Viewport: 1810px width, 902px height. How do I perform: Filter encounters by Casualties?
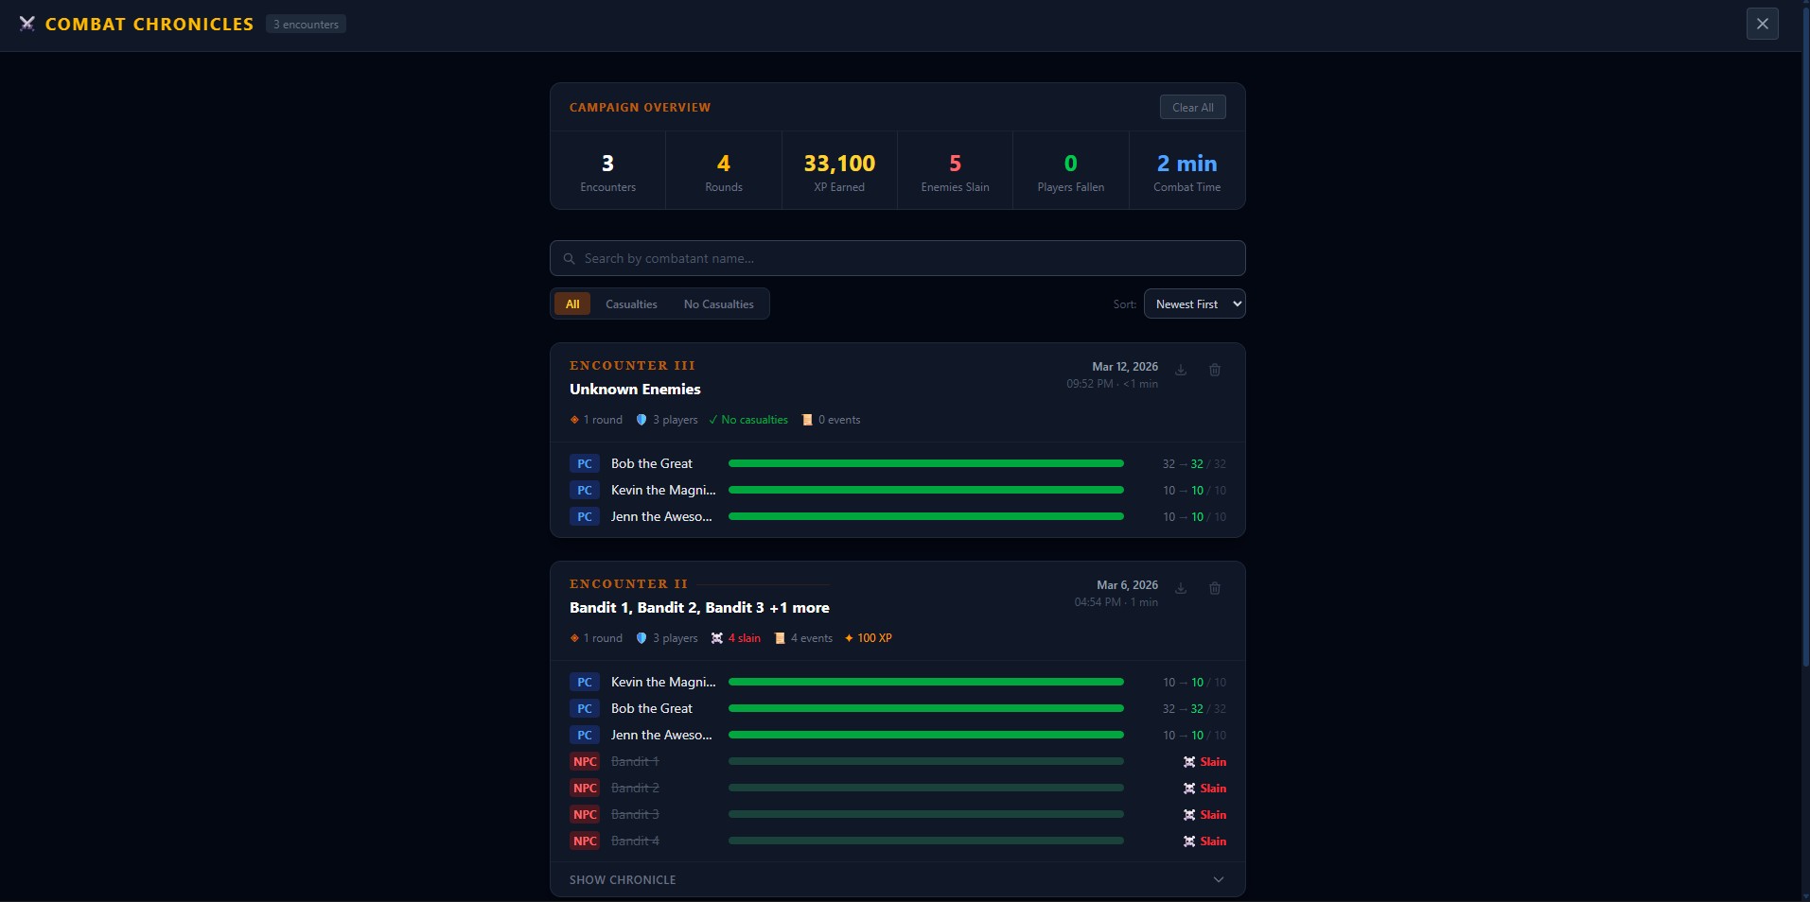pyautogui.click(x=631, y=304)
